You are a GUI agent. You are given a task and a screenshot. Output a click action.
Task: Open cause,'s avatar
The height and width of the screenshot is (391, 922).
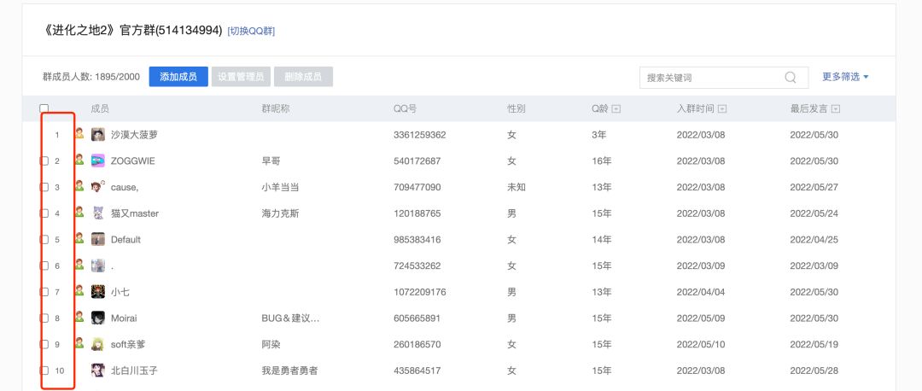98,187
